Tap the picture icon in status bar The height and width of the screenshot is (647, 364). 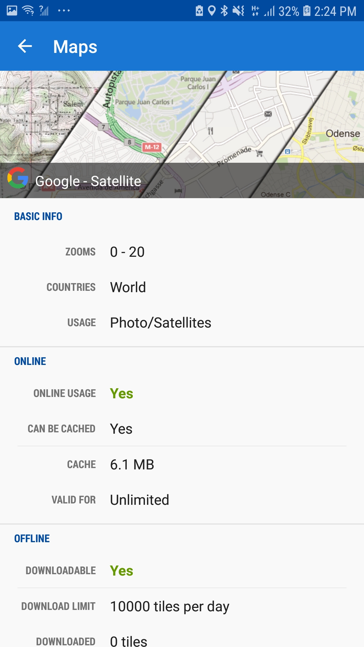(x=12, y=11)
